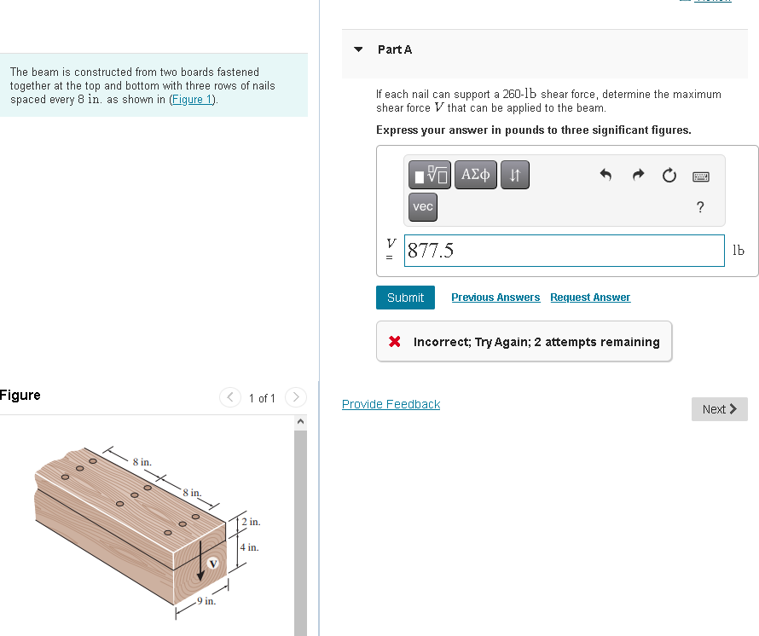Open the on-screen keyboard shortcuts icon

click(x=699, y=176)
